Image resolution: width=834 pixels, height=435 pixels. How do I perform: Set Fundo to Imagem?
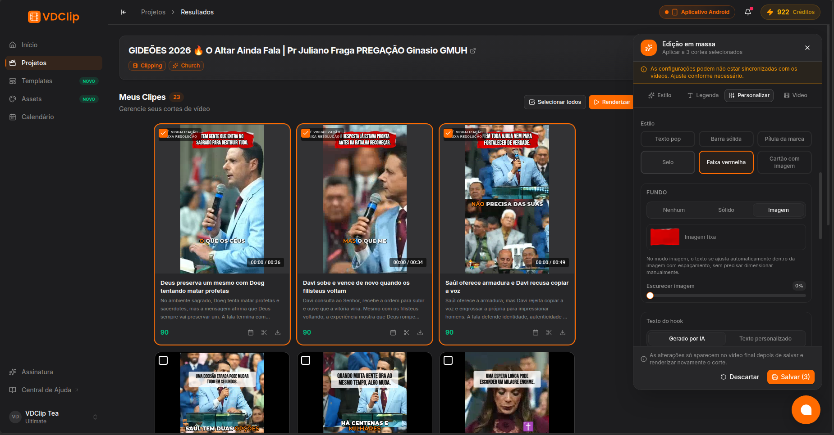[x=779, y=210]
